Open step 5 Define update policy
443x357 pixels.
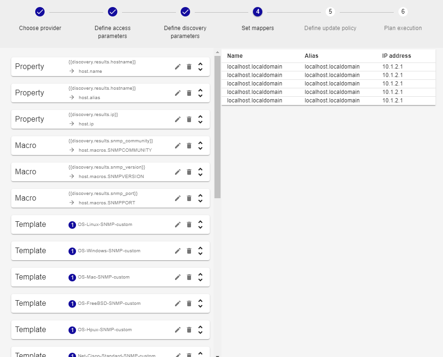click(330, 12)
